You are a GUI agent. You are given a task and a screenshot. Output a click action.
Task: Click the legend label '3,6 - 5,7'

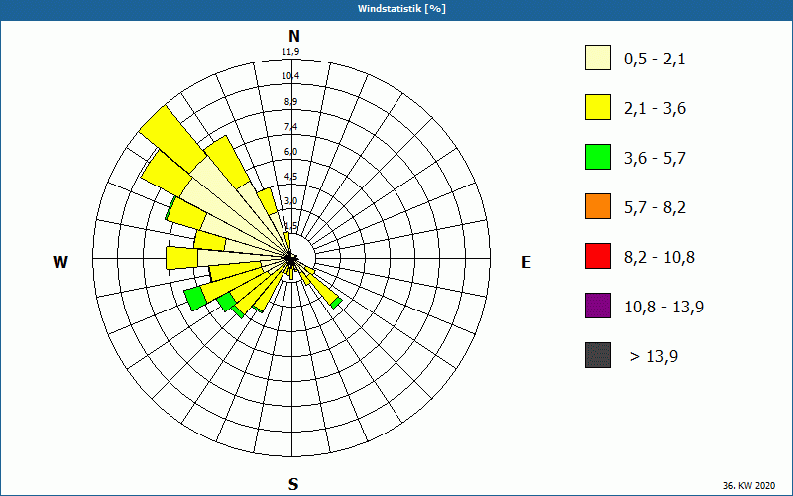point(655,159)
